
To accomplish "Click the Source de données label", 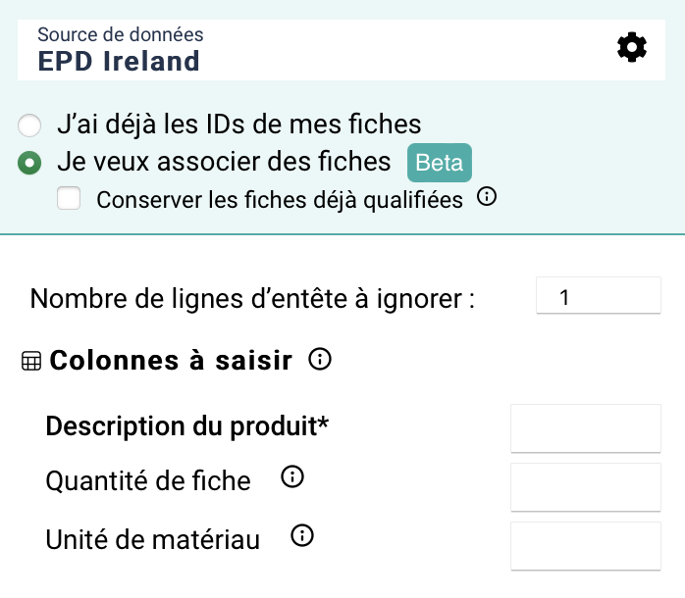I will tap(121, 35).
